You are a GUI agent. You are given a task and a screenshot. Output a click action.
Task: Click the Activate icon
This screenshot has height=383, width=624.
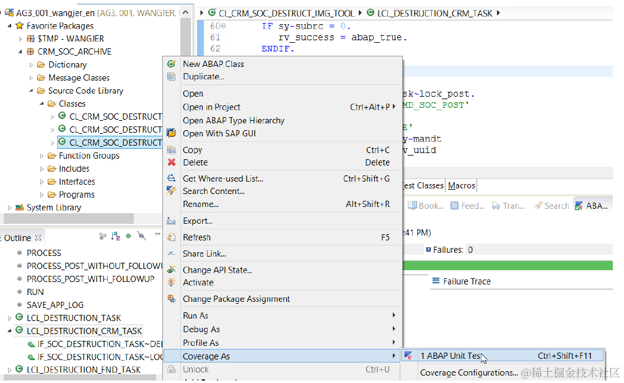(172, 282)
